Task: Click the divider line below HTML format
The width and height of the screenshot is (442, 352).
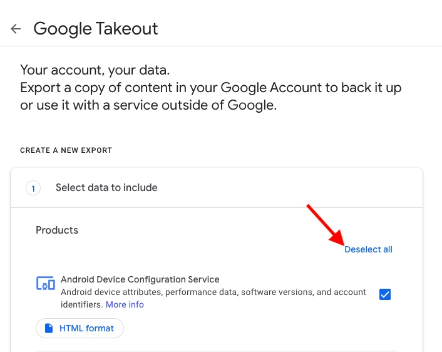Action: coord(216,351)
